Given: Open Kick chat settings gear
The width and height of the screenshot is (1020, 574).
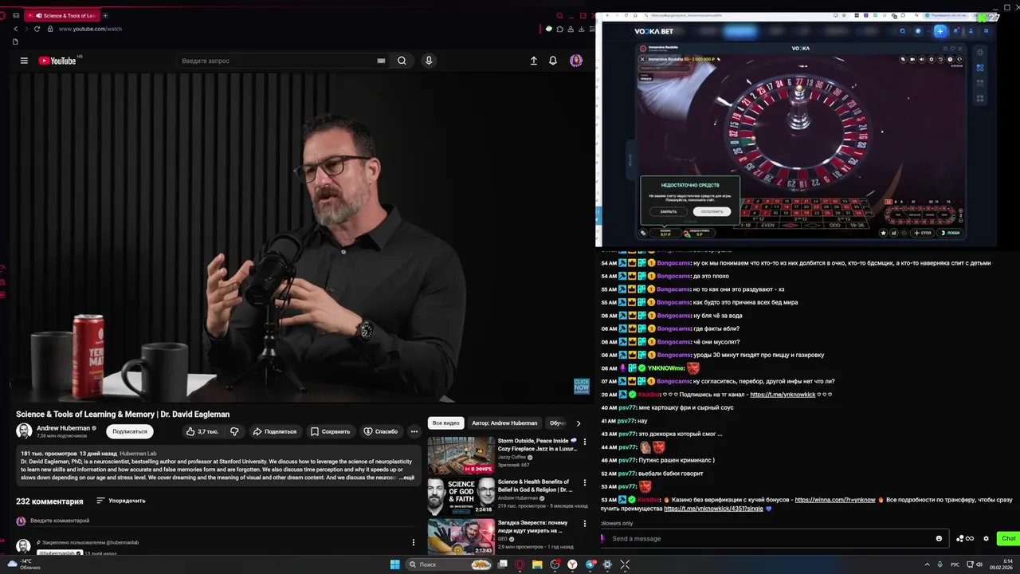Looking at the screenshot, I should click(x=986, y=538).
